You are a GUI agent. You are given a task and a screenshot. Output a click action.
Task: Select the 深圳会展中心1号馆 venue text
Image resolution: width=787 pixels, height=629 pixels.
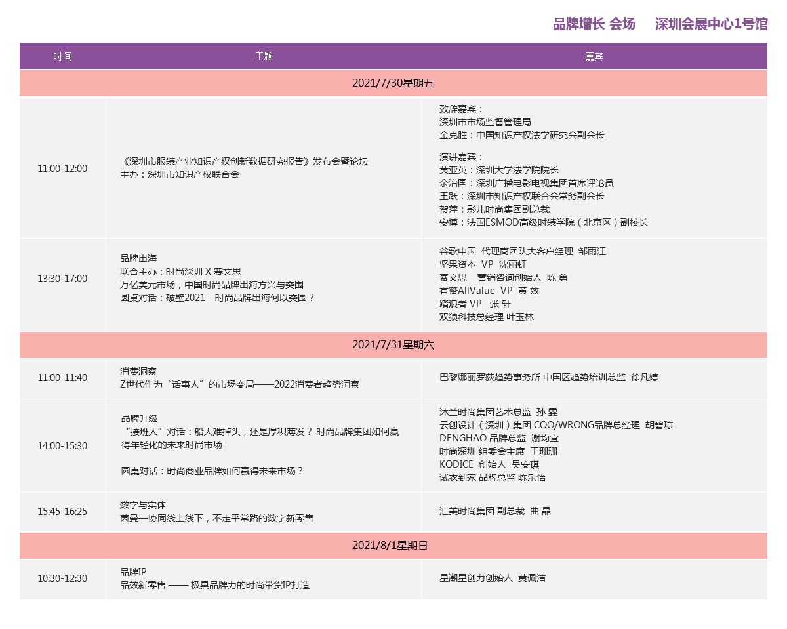point(712,24)
